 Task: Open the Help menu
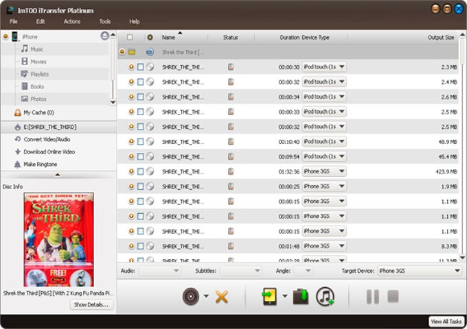pyautogui.click(x=135, y=21)
